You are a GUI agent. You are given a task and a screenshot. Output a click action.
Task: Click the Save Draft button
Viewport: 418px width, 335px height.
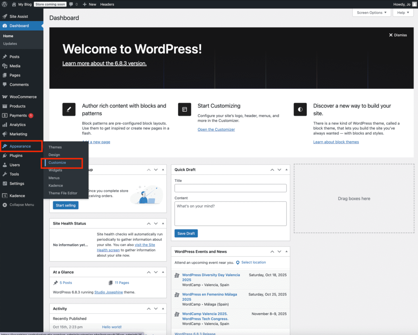point(186,234)
